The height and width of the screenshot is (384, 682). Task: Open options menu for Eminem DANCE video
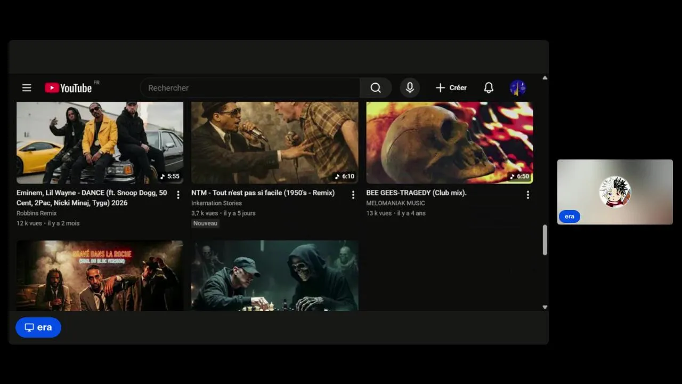pyautogui.click(x=178, y=195)
